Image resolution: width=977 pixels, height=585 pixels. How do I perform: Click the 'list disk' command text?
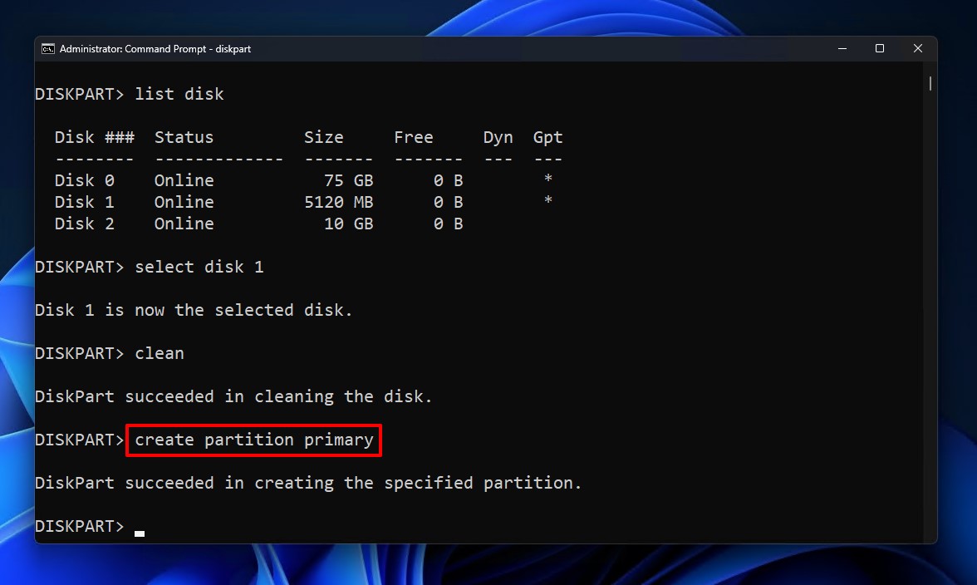pos(179,94)
